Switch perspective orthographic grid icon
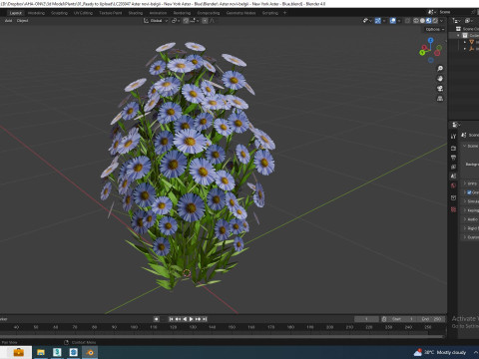This screenshot has width=479, height=359. (x=440, y=99)
